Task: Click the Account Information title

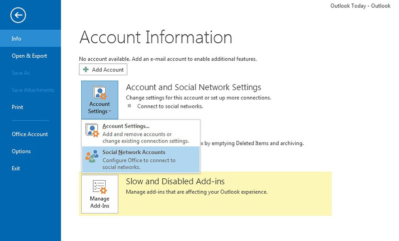Action: tap(156, 37)
